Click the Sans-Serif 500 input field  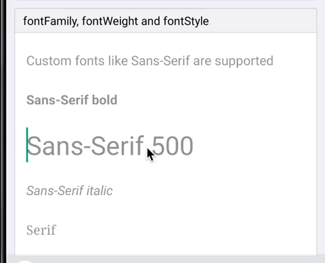tap(165, 146)
